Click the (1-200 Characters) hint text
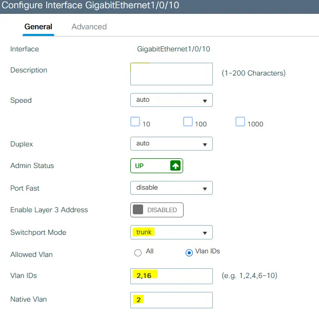The image size is (319, 315). [254, 73]
